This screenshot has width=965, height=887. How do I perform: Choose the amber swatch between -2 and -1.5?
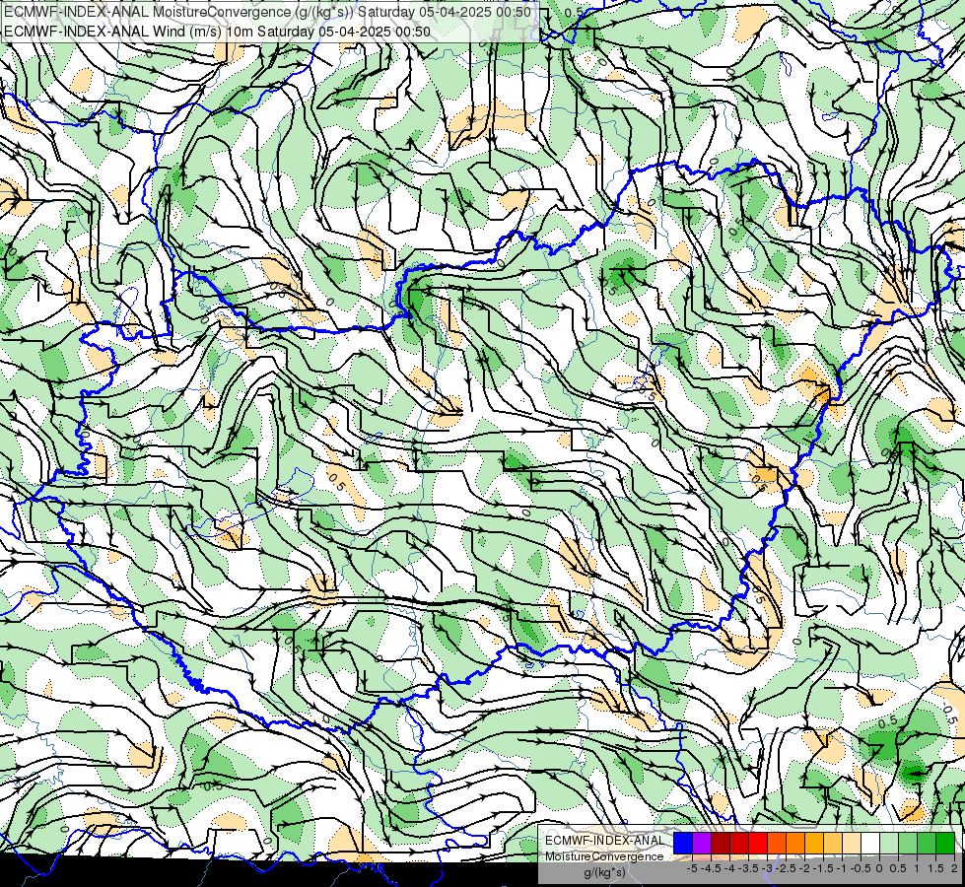click(x=814, y=844)
